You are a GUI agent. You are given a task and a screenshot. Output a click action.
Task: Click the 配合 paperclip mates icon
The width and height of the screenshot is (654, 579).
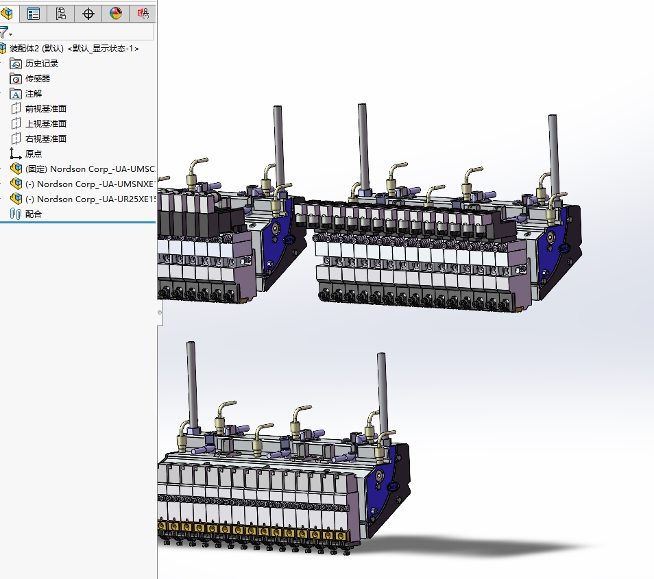coord(16,214)
